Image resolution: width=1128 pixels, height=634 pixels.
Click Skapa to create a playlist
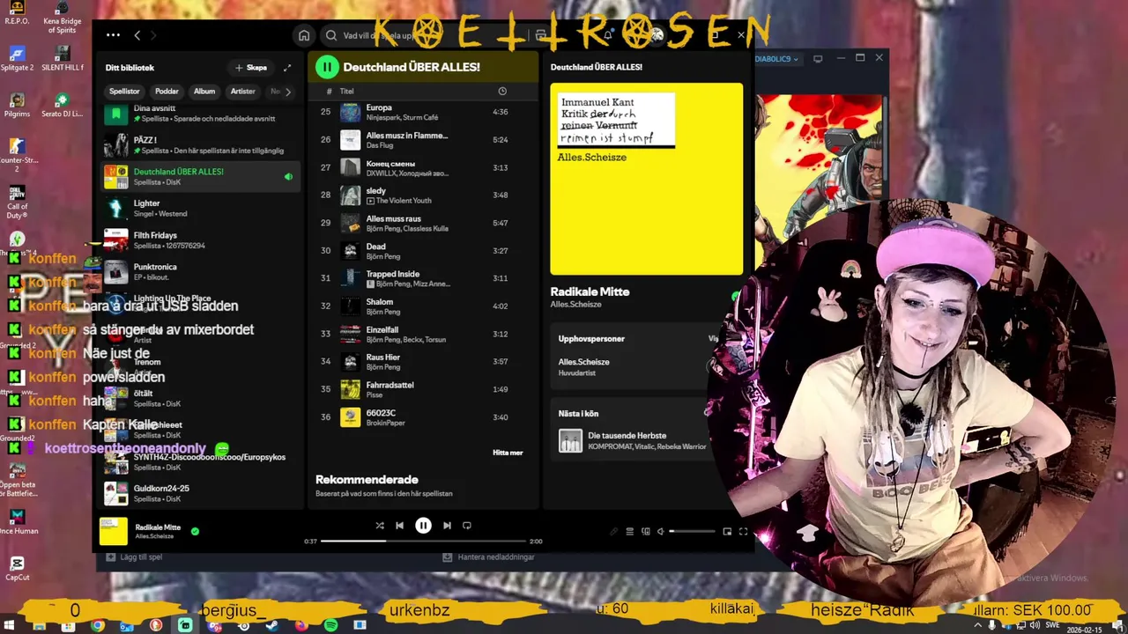250,68
